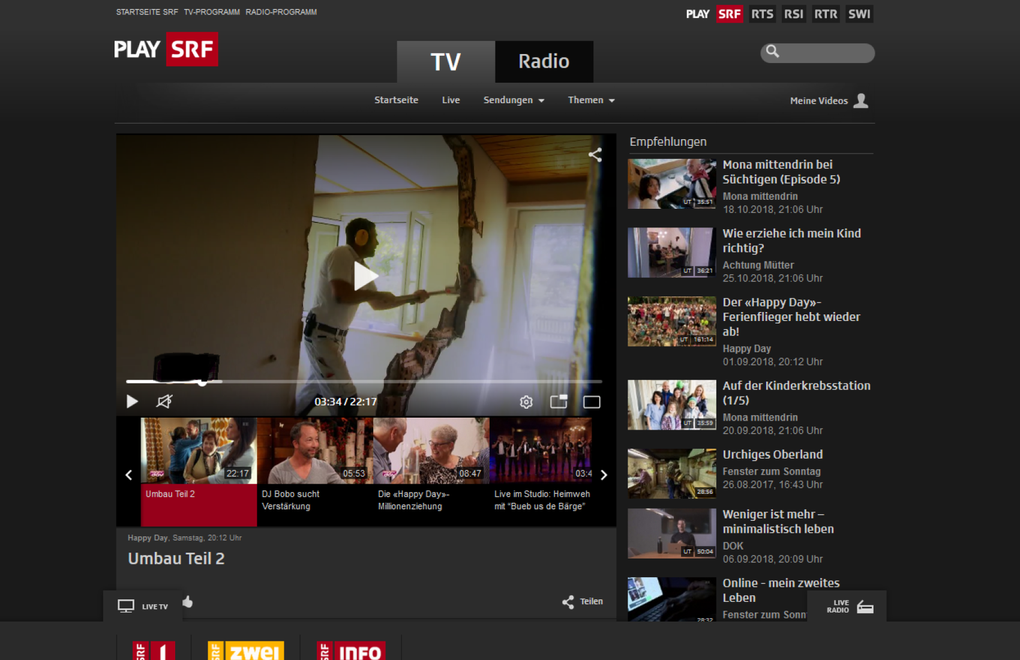The width and height of the screenshot is (1020, 660).
Task: Show next clips with right arrow
Action: pos(604,475)
